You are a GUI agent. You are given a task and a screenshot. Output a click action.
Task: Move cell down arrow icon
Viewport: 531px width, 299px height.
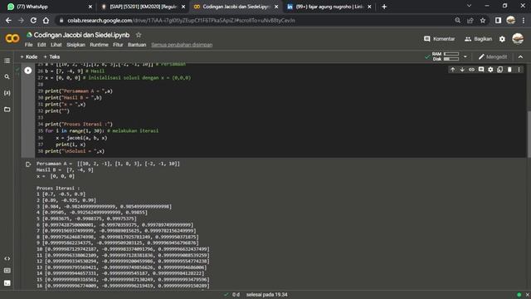click(462, 70)
